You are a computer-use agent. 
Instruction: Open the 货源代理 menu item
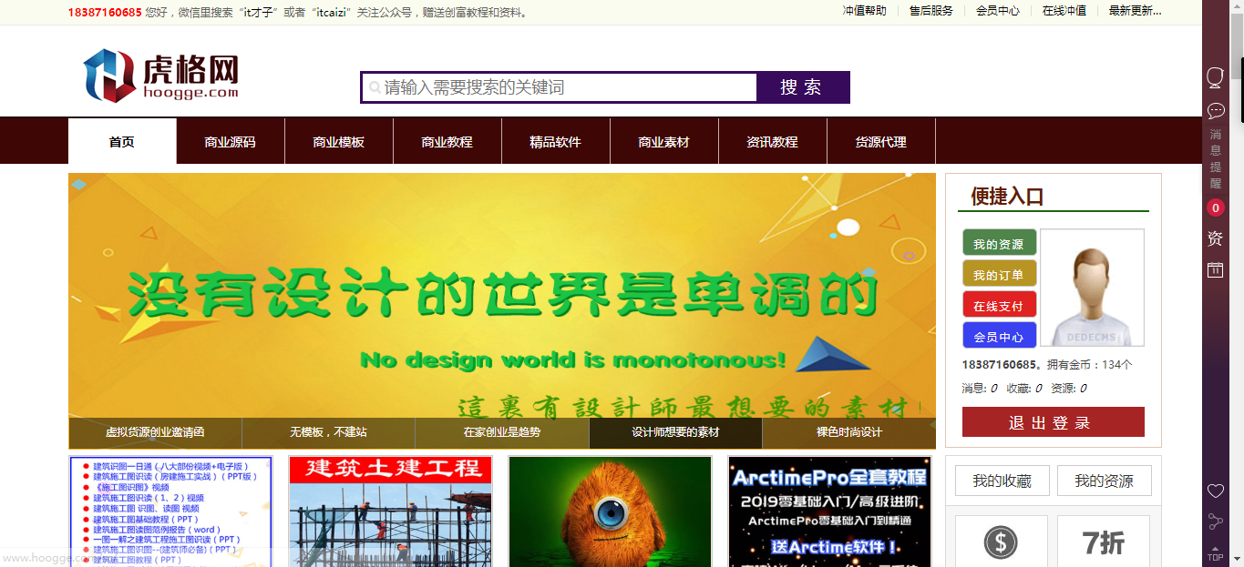881,141
